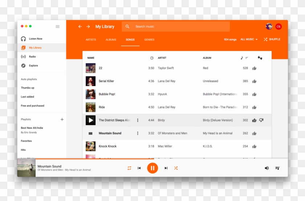Select My Library in sidebar
The height and width of the screenshot is (201, 305).
(x=42, y=48)
